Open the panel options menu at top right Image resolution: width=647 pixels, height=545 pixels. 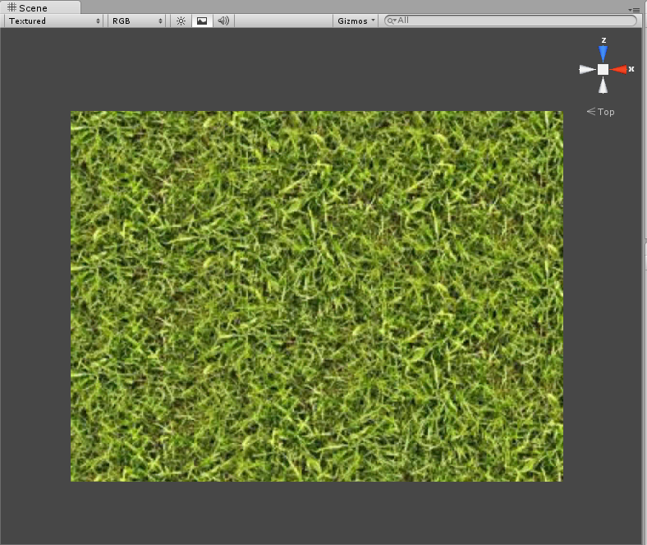634,9
